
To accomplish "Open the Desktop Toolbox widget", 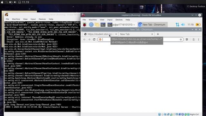I will (x=196, y=6).
